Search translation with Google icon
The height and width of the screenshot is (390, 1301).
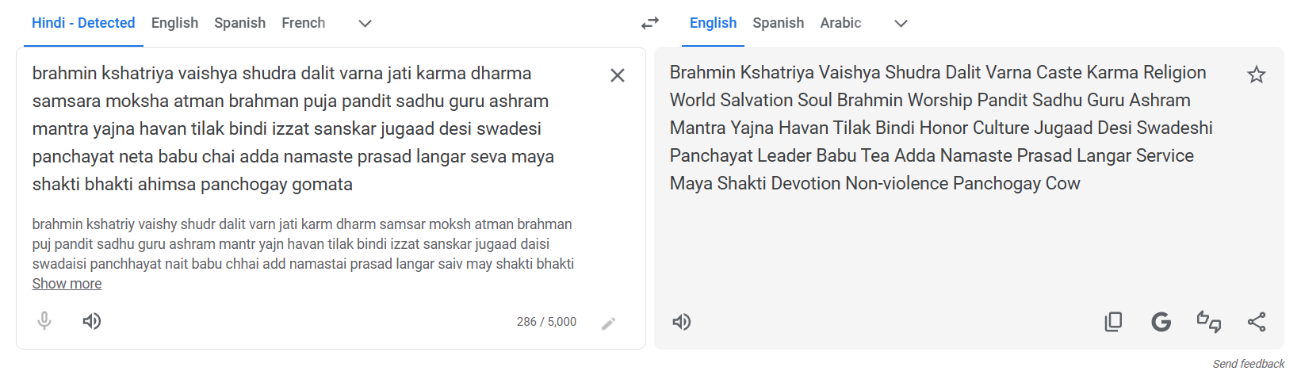tap(1161, 322)
